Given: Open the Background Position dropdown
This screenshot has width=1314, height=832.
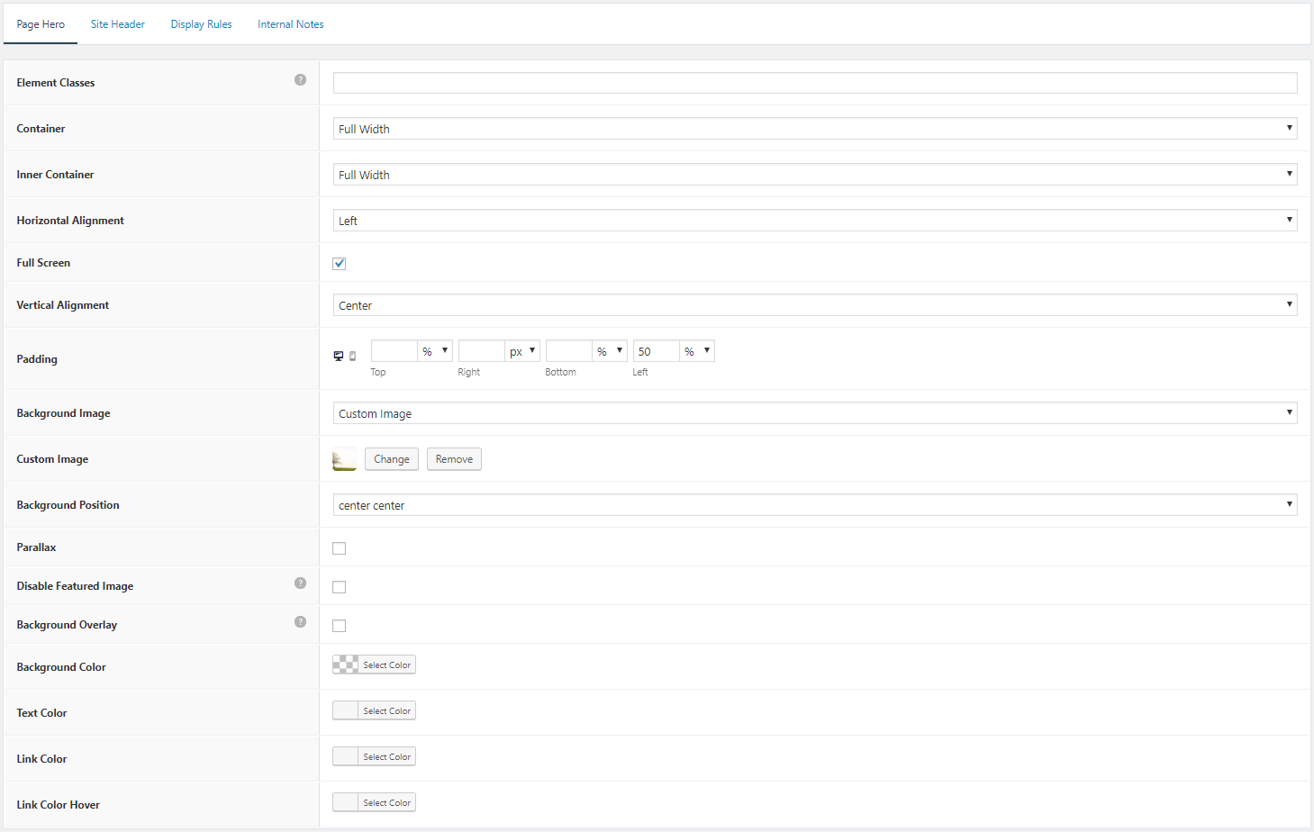Looking at the screenshot, I should (x=815, y=505).
